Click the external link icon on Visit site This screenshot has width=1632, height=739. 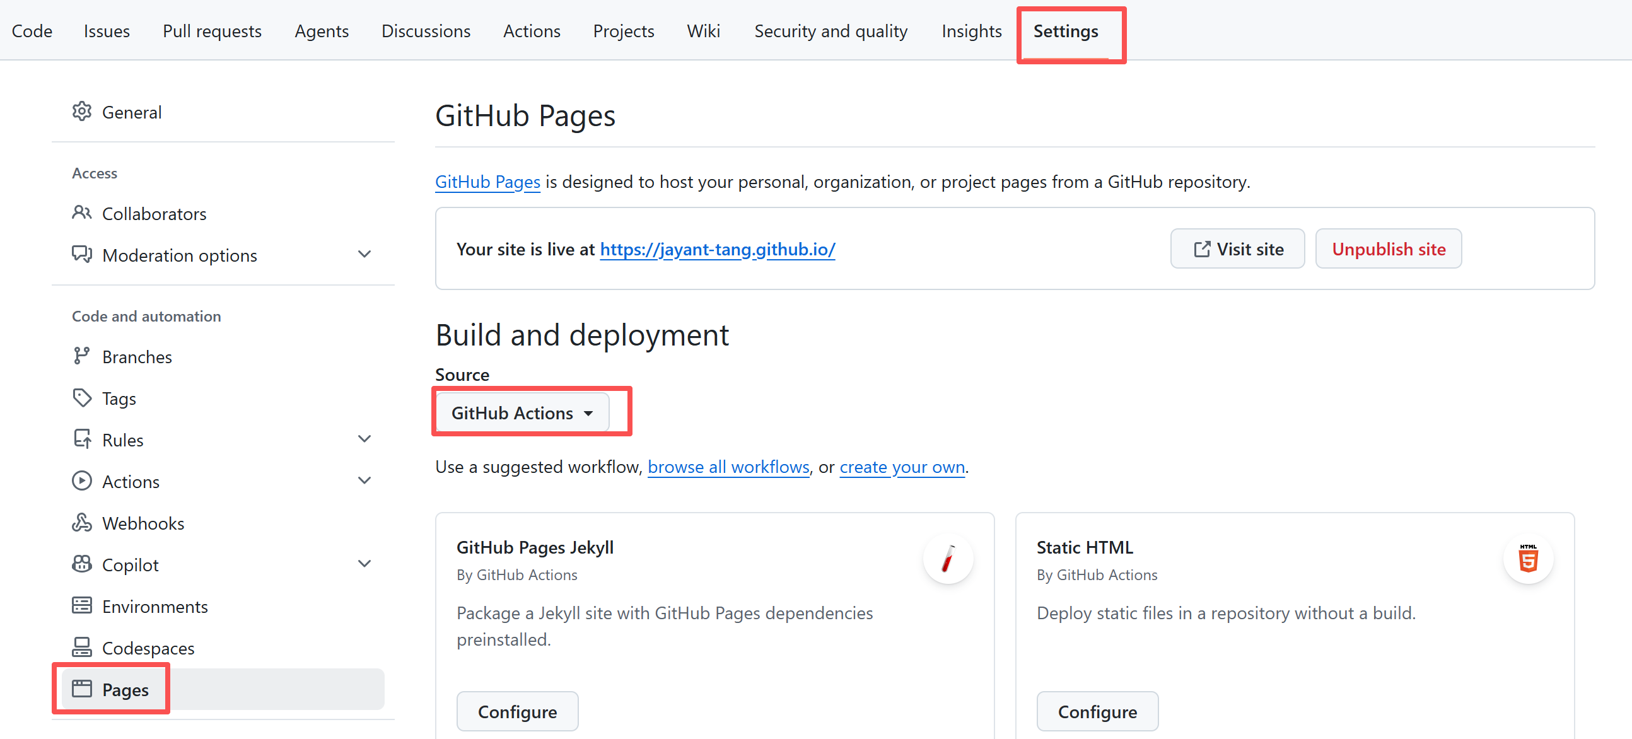click(x=1202, y=249)
